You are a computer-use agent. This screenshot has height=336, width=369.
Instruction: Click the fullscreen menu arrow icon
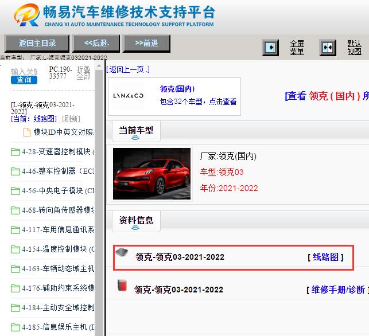(270, 48)
